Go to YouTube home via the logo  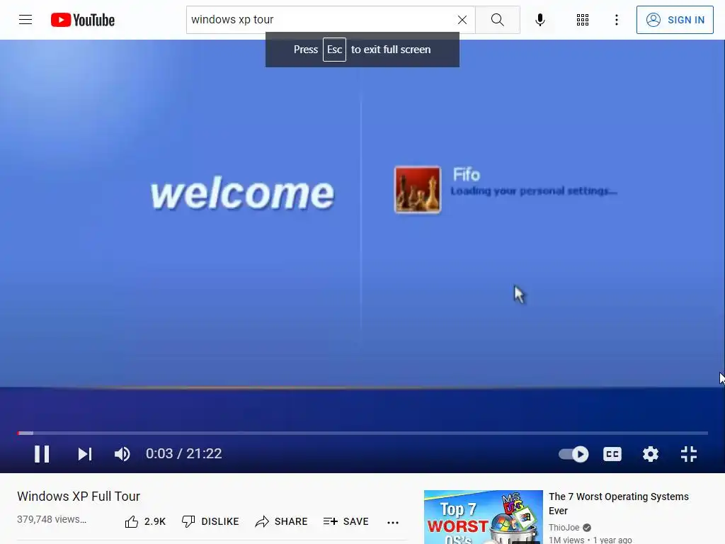tap(83, 20)
